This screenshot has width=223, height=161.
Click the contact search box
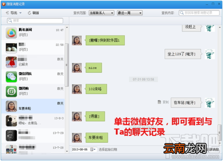(35, 21)
